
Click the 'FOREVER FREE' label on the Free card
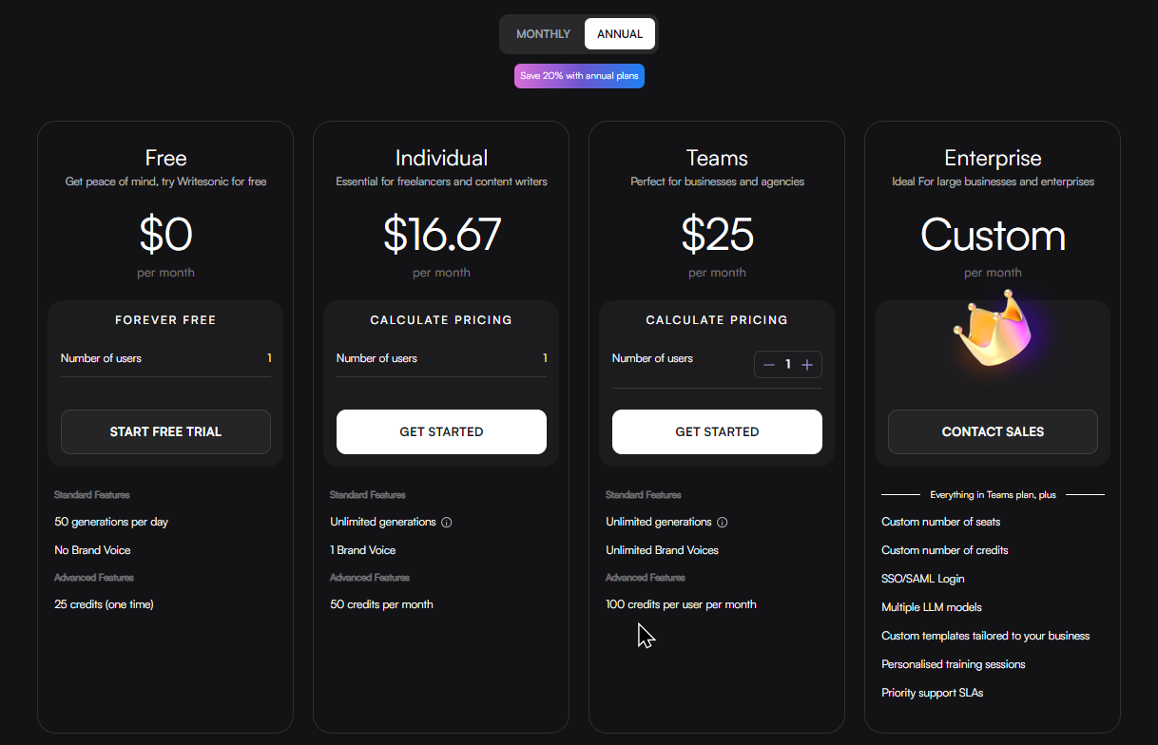click(165, 320)
